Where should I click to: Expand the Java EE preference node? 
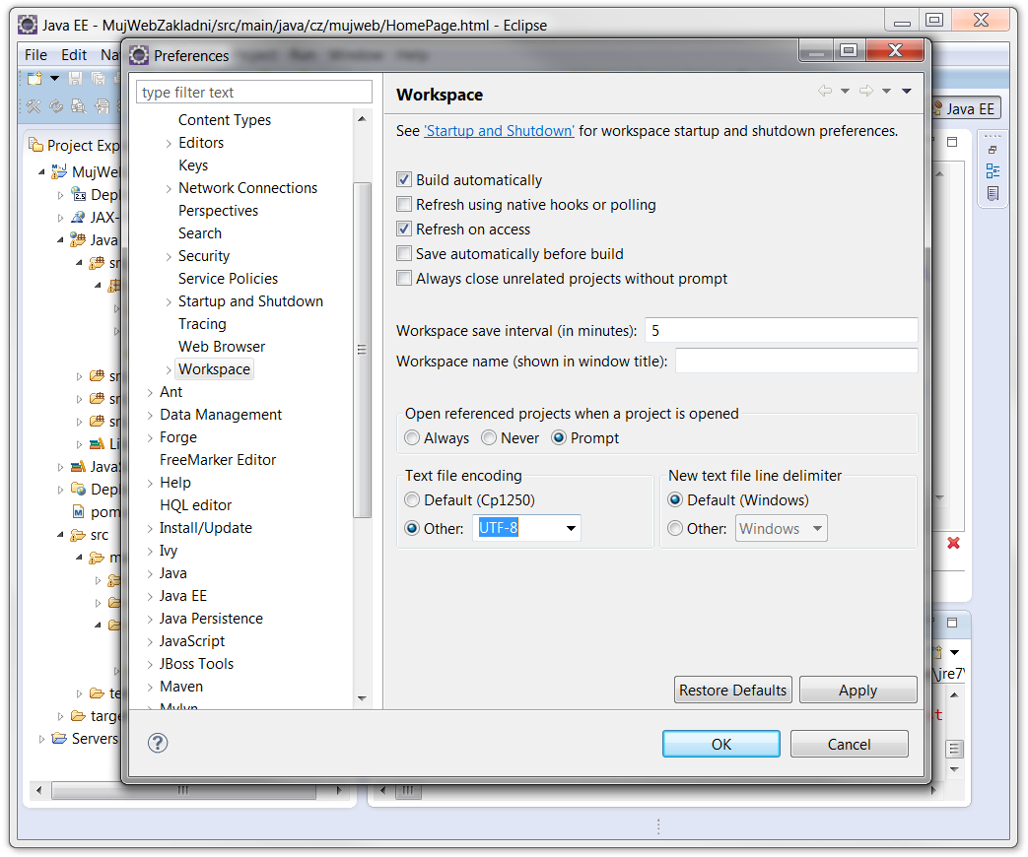point(150,597)
